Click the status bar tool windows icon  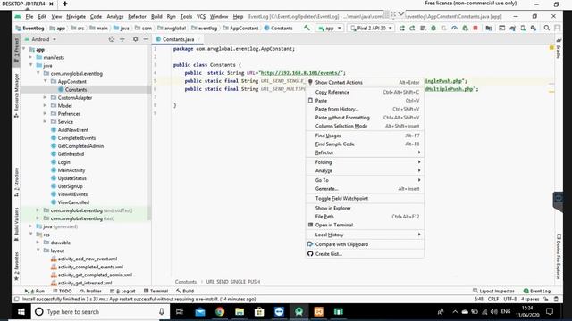(16, 300)
